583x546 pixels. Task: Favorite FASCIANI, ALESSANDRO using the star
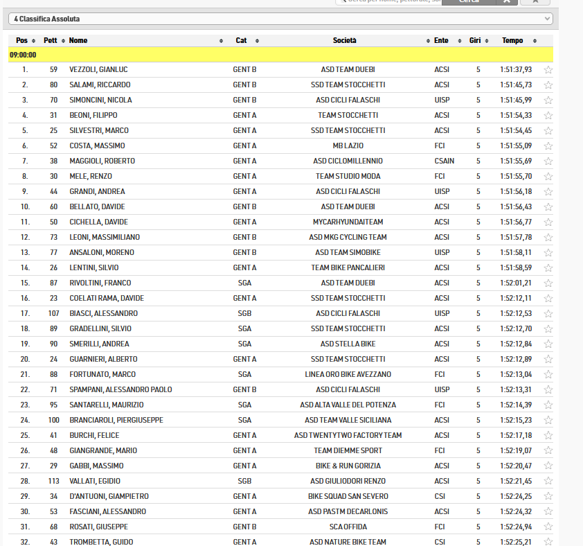pos(548,512)
